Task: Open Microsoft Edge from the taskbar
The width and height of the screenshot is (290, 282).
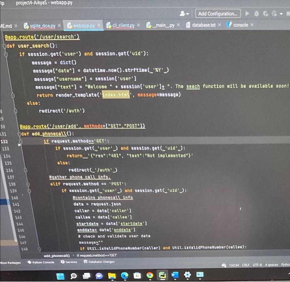Action: point(124,276)
